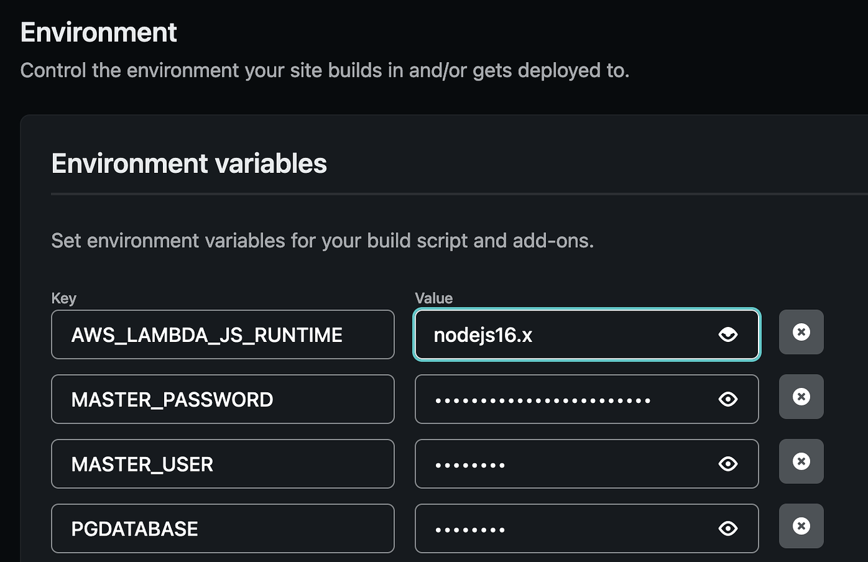Click the Environment page title
Screen dimensions: 868x562
[x=98, y=31]
